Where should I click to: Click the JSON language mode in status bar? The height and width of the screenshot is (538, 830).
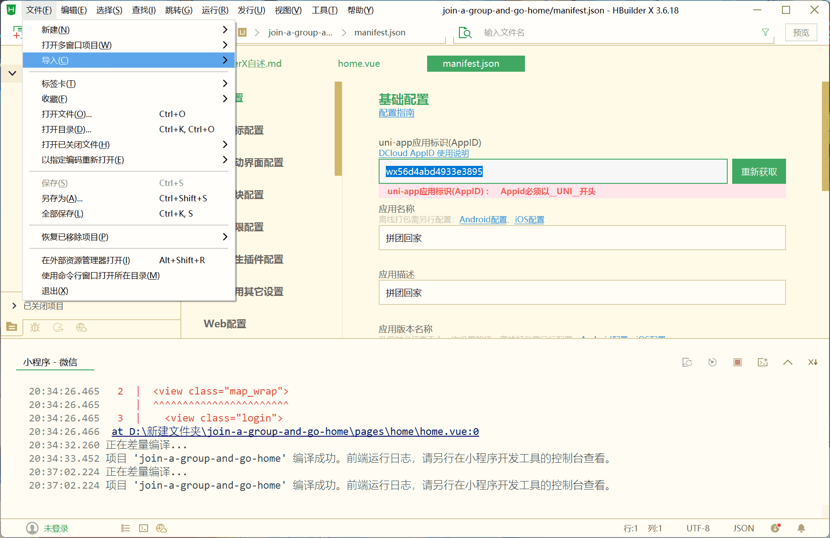click(x=743, y=528)
